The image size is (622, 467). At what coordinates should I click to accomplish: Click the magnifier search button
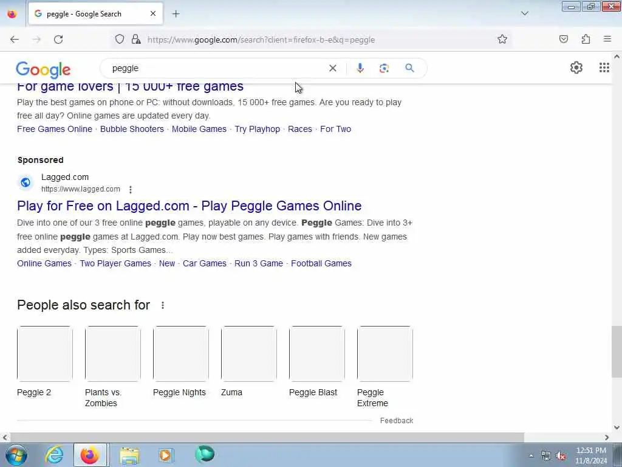click(x=410, y=68)
